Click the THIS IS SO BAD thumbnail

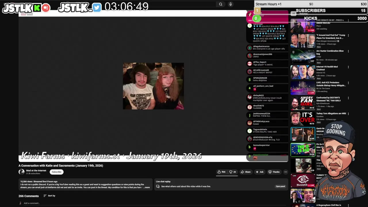(x=303, y=150)
